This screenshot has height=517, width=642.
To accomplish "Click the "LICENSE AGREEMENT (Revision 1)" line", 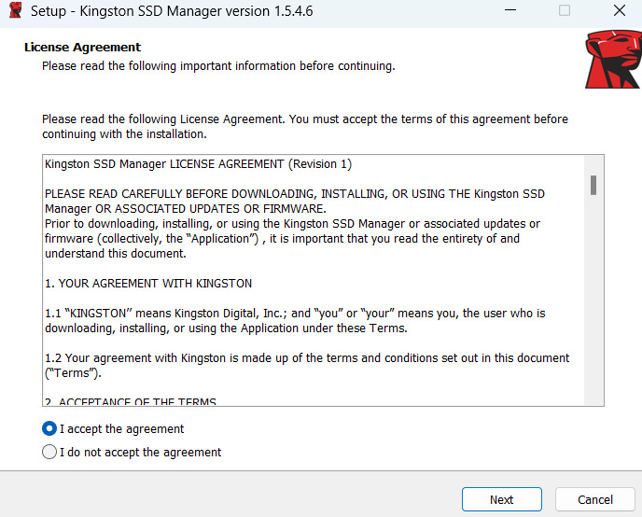I will [198, 164].
